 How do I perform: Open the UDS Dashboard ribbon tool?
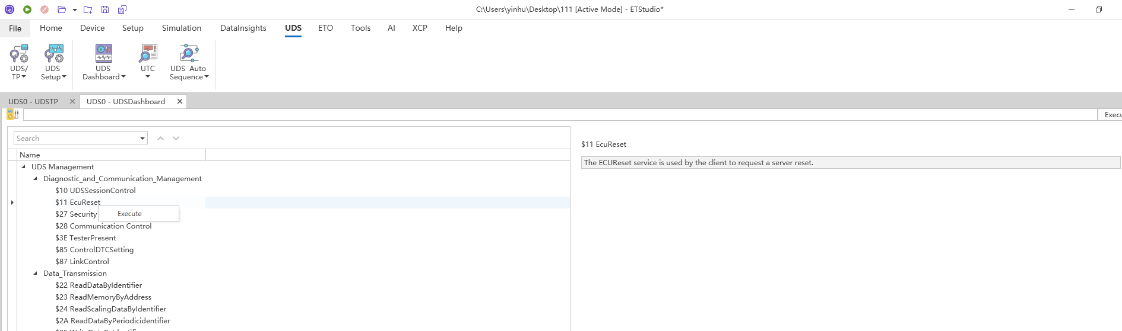[104, 62]
